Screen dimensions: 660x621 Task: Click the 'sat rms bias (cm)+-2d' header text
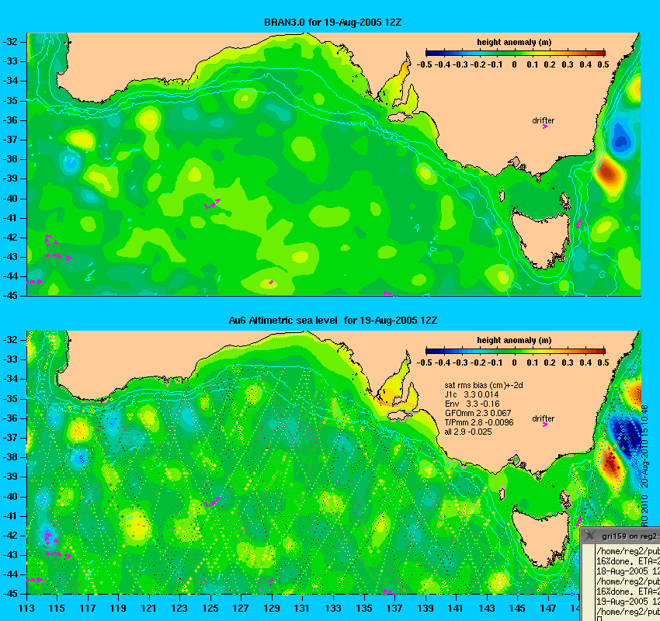484,385
